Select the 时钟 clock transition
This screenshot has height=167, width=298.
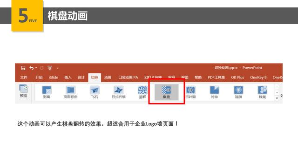coord(214,92)
